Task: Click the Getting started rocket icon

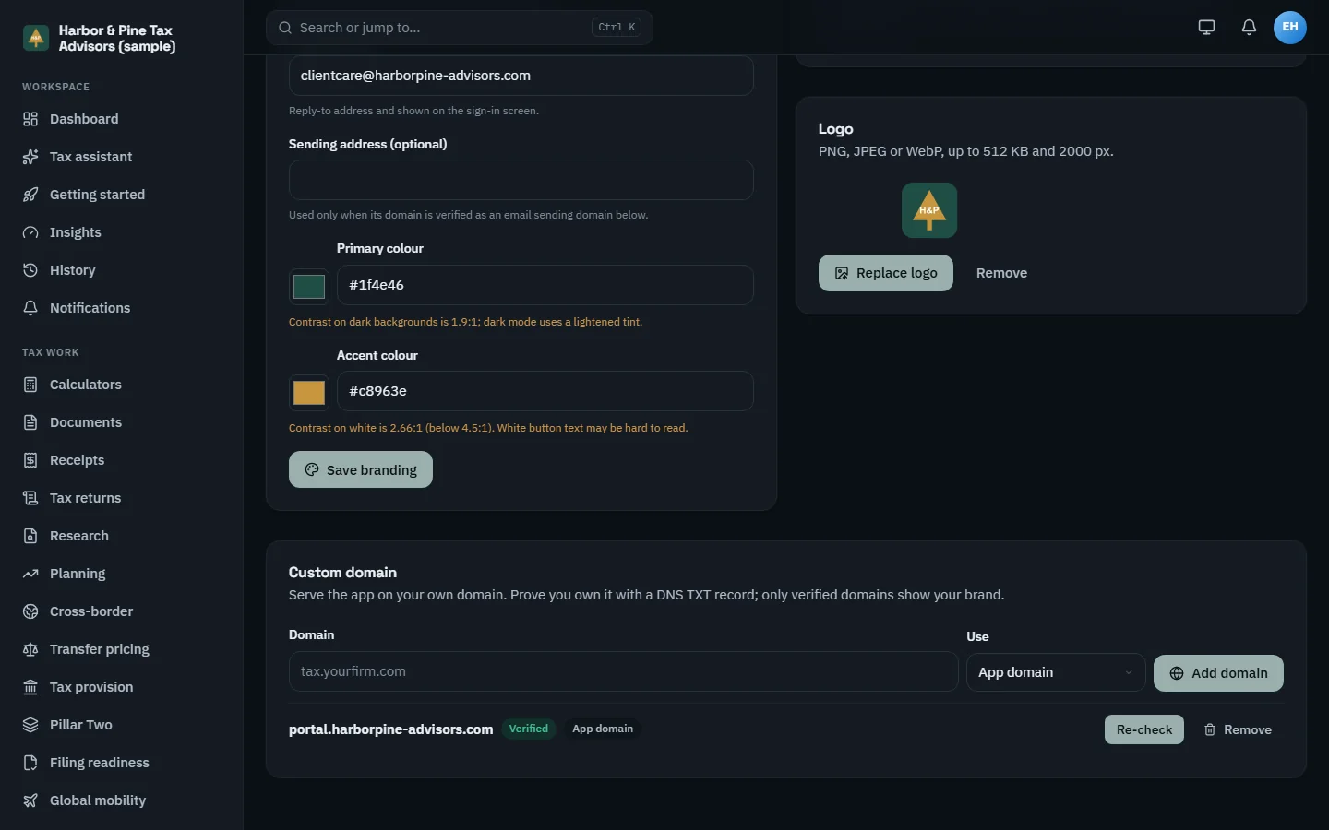Action: (x=30, y=195)
